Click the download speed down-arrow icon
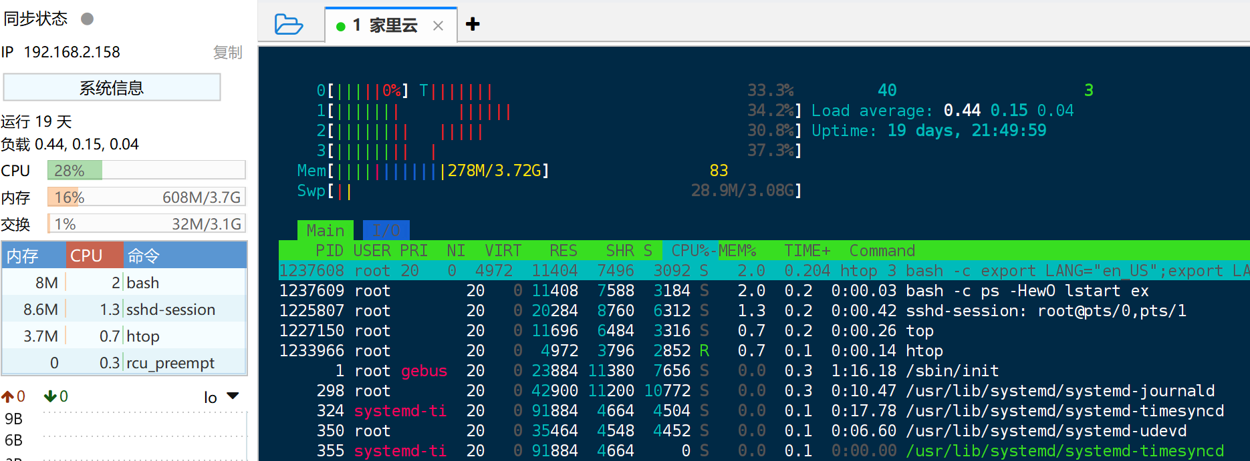The image size is (1250, 461). [50, 396]
